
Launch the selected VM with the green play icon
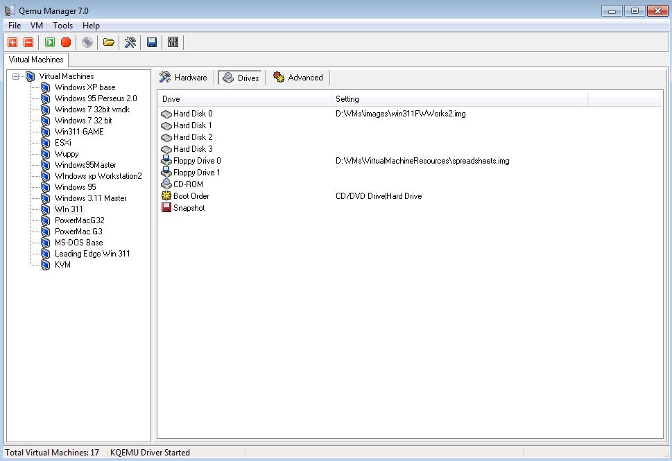coord(47,42)
